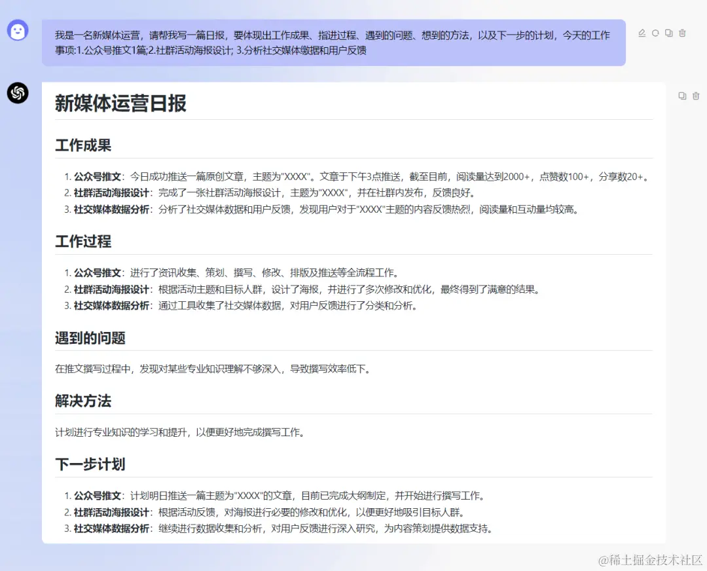
Task: Copy the assistant's daily report reply
Action: tap(682, 96)
